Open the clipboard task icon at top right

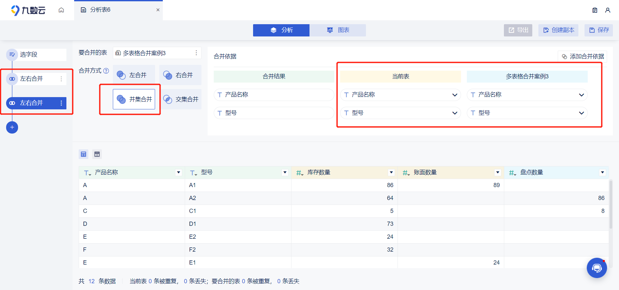coord(595,10)
